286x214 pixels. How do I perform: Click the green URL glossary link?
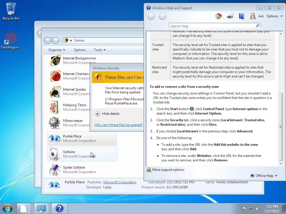pos(156,98)
